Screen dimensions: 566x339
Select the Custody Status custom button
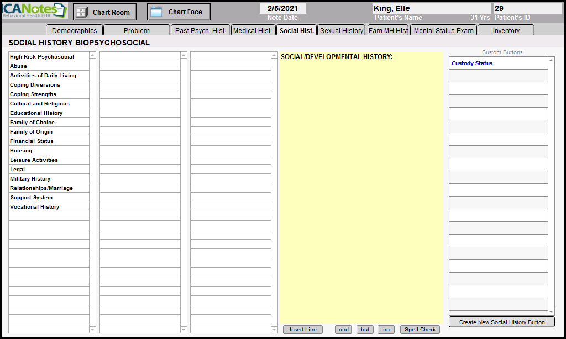pyautogui.click(x=472, y=63)
